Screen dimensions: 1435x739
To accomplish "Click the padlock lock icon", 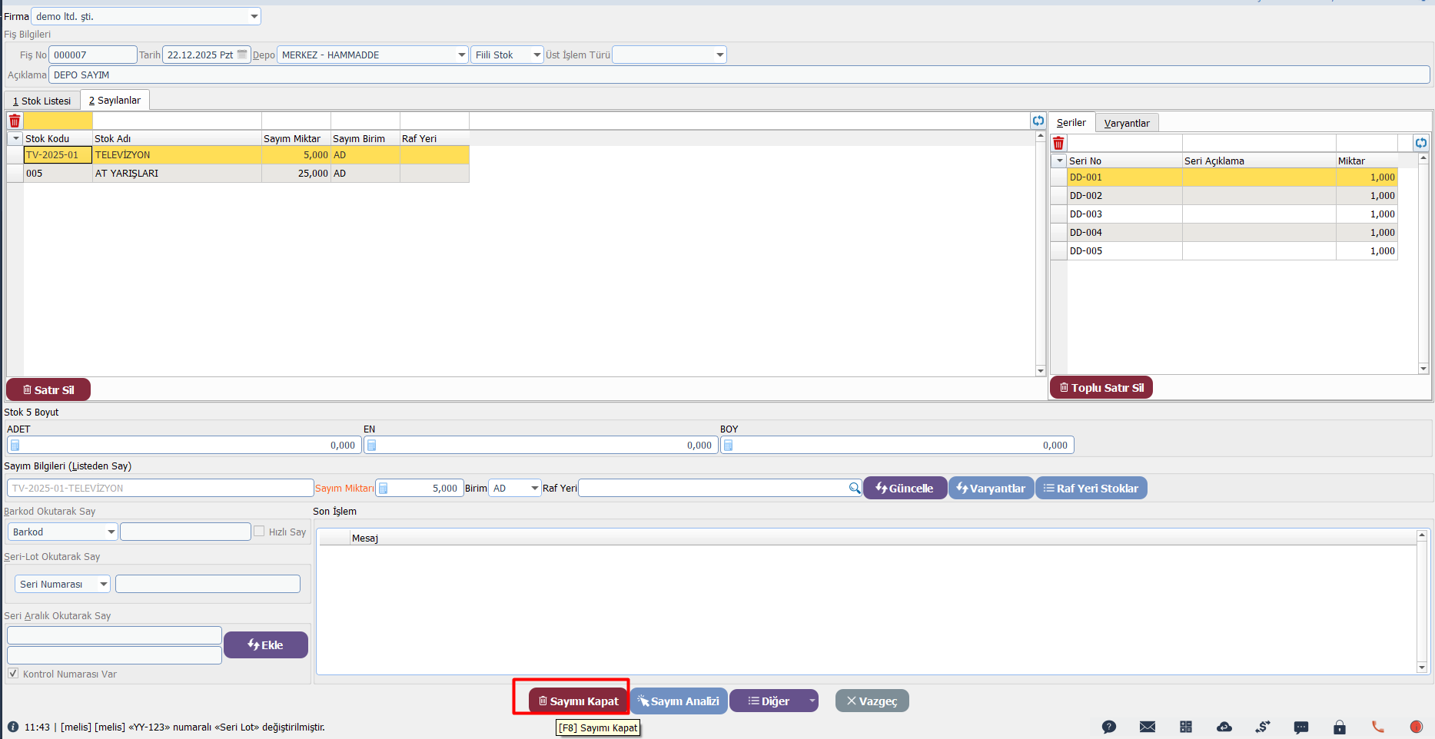I will [1339, 727].
